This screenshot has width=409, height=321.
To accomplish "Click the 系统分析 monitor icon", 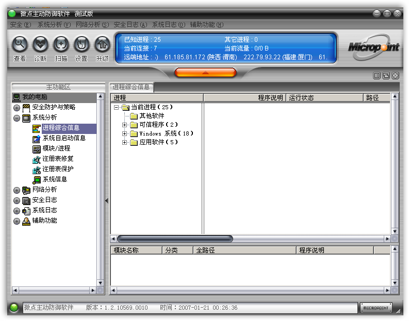I will click(26, 118).
